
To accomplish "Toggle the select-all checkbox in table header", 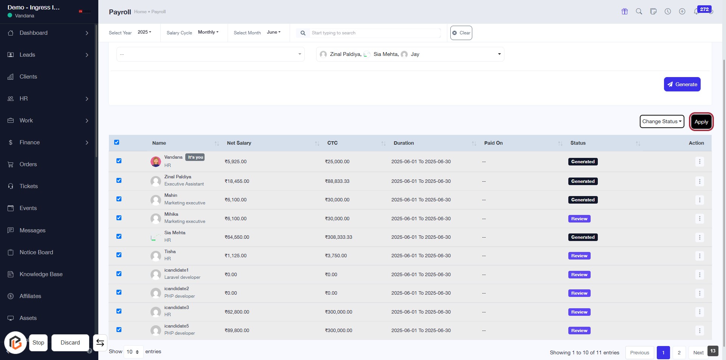I will (116, 142).
